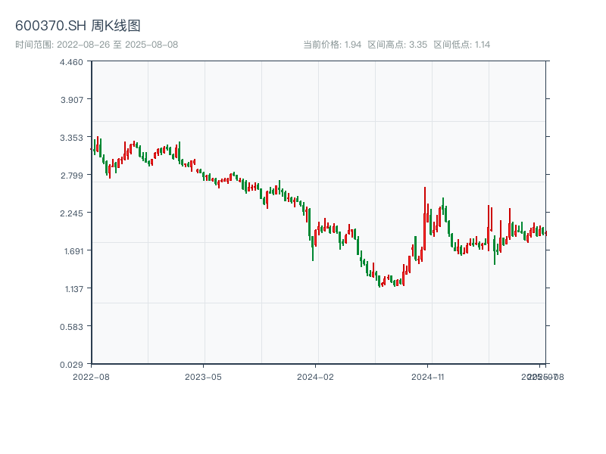Screen dimensions: 606x454
Task: Click the interval low 1.14 label
Action: tap(461, 45)
